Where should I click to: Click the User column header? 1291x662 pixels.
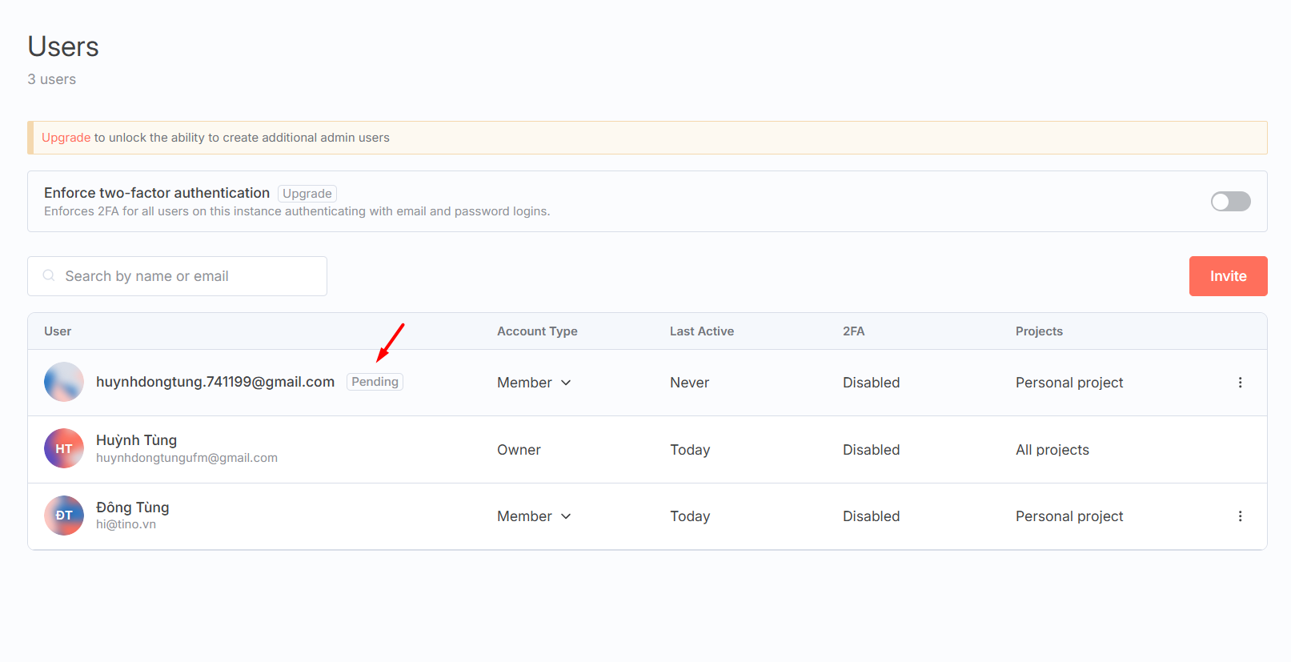pyautogui.click(x=58, y=331)
